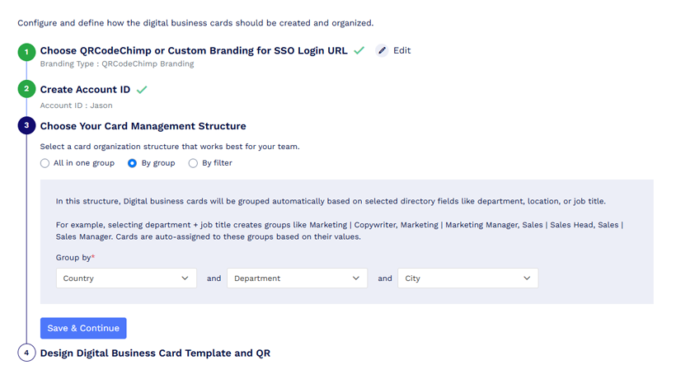
Task: Click Choose Your Card Management Structure heading
Action: [143, 126]
